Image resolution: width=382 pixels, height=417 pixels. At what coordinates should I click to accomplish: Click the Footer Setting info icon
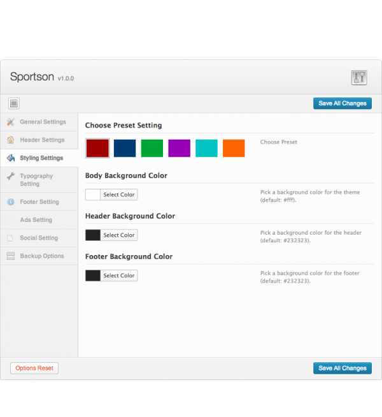pyautogui.click(x=11, y=202)
